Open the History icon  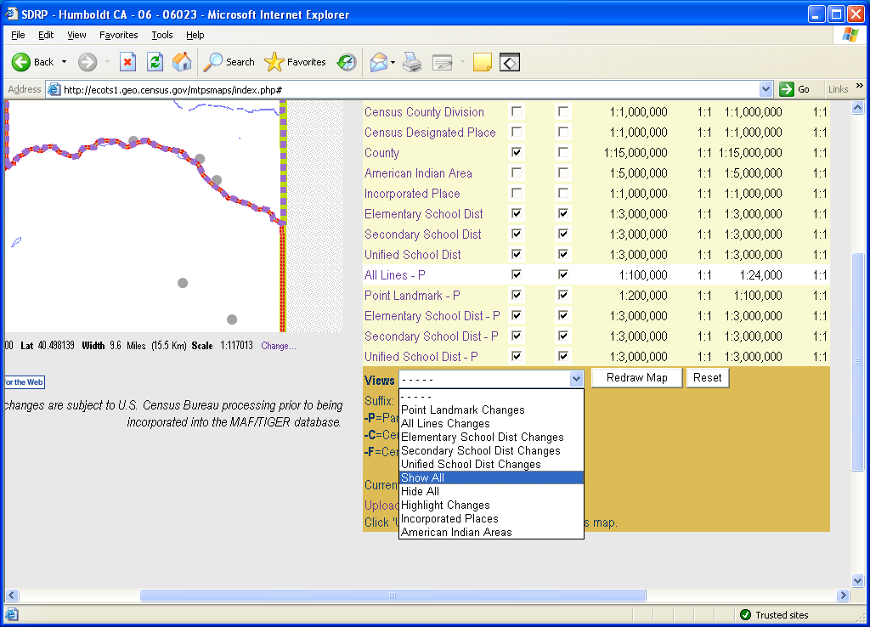coord(347,62)
